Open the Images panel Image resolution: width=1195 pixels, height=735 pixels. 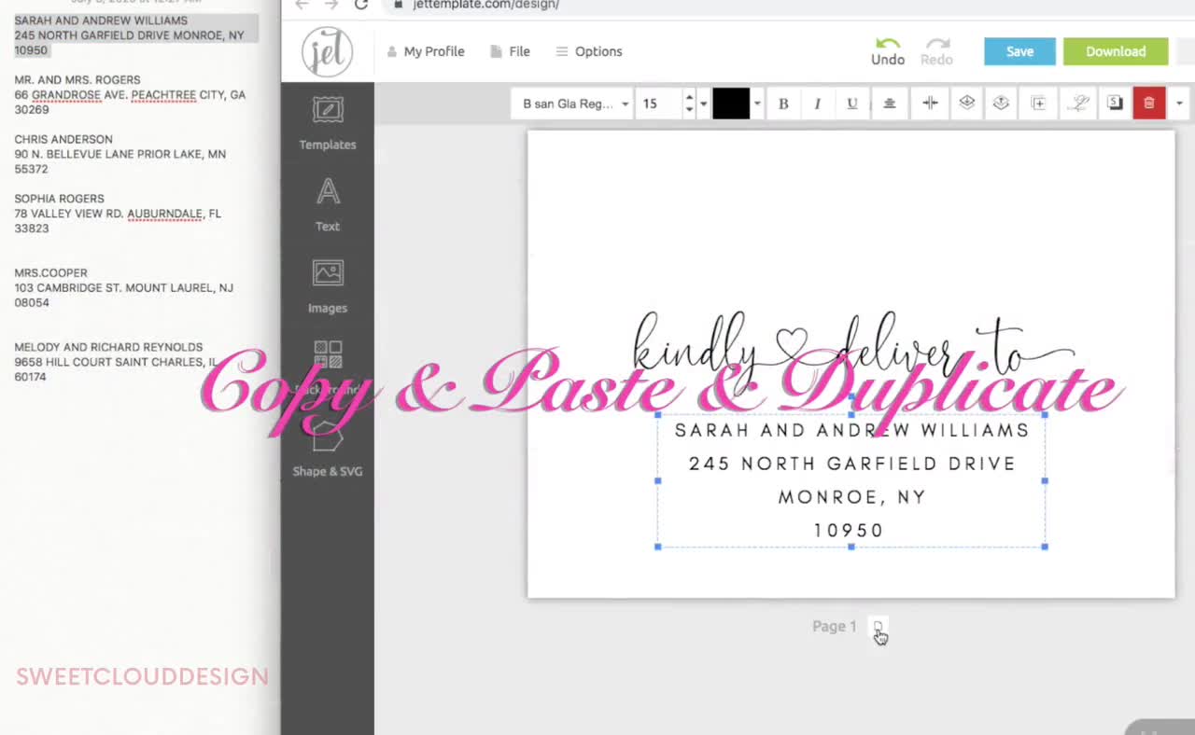(328, 286)
